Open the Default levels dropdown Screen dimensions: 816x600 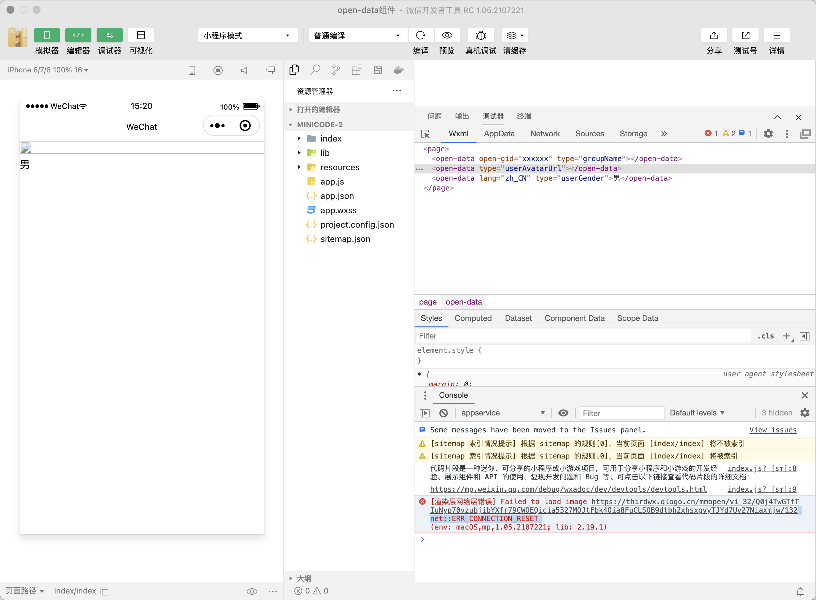click(x=697, y=413)
